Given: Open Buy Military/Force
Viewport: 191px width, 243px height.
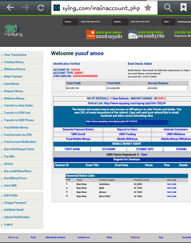Looking at the screenshot, I should 15,178.
